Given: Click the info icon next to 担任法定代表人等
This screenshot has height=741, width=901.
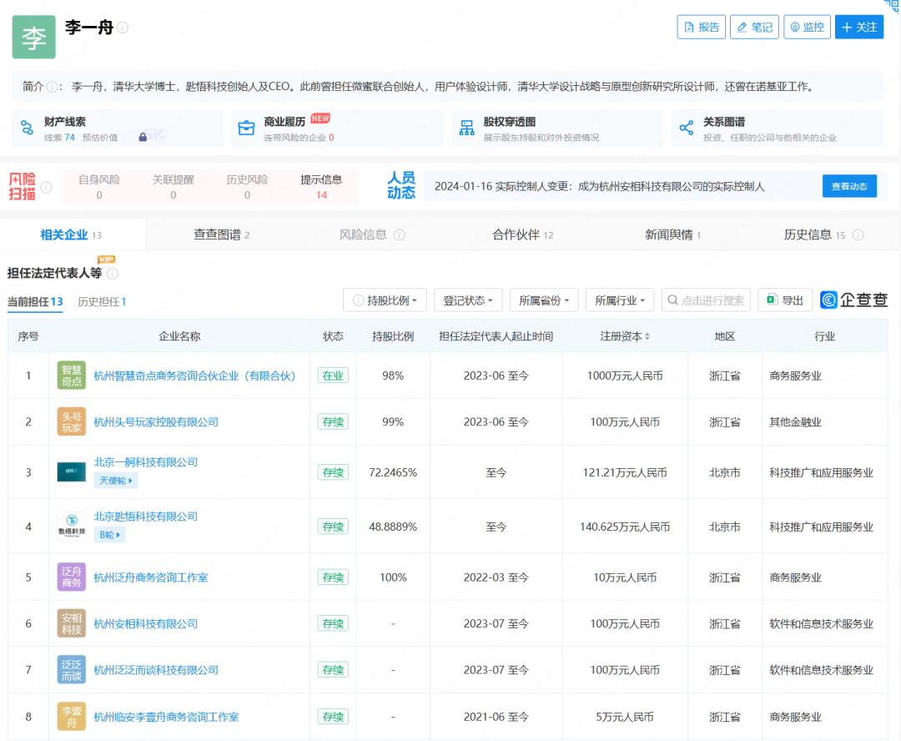Looking at the screenshot, I should coord(113,273).
